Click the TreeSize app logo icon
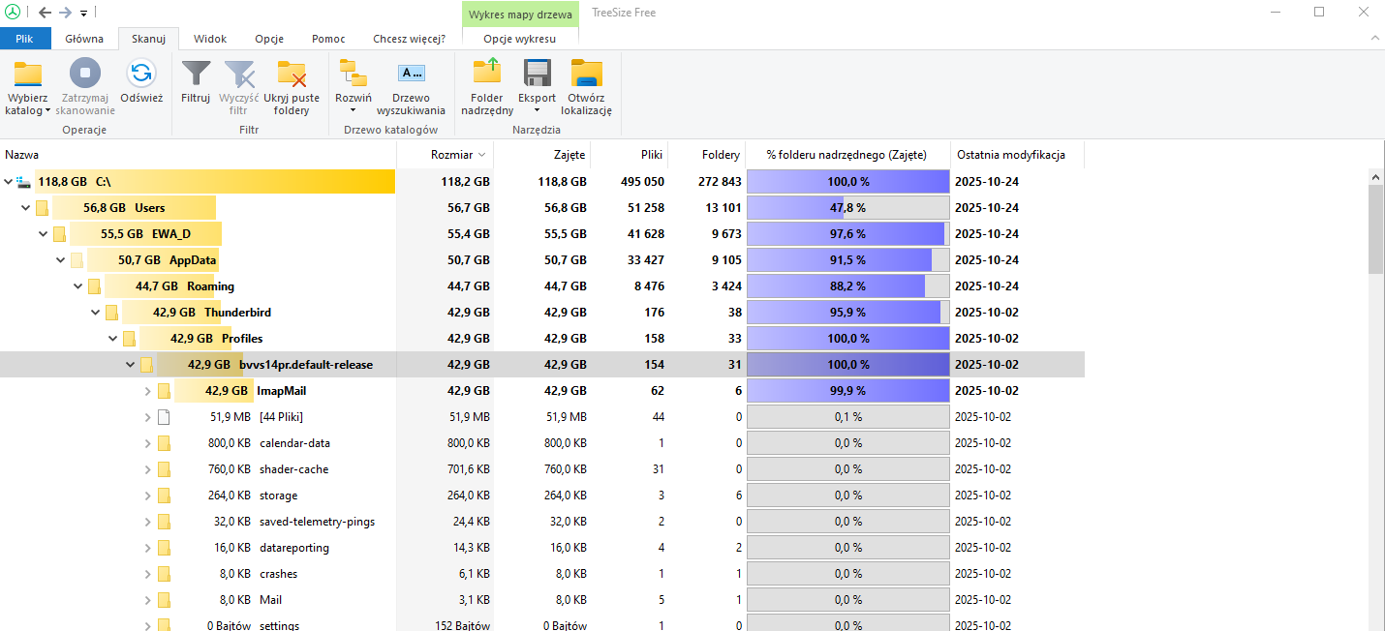This screenshot has width=1385, height=631. pos(14,12)
